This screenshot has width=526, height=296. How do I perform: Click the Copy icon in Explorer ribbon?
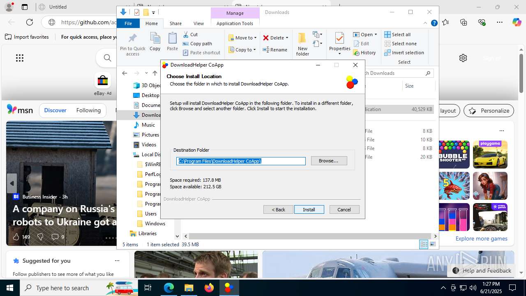(x=155, y=42)
